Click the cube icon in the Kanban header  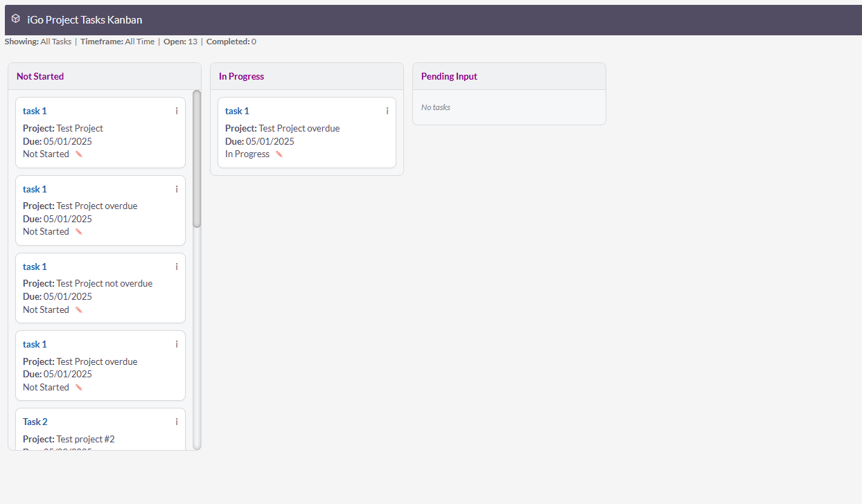click(x=15, y=19)
